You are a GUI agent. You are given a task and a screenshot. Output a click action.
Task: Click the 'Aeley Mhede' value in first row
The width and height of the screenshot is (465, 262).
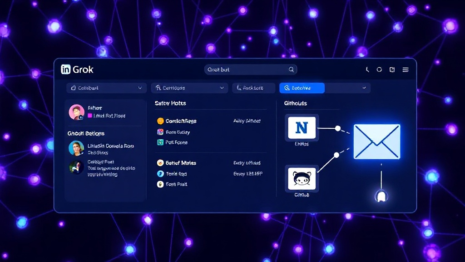pos(247,121)
